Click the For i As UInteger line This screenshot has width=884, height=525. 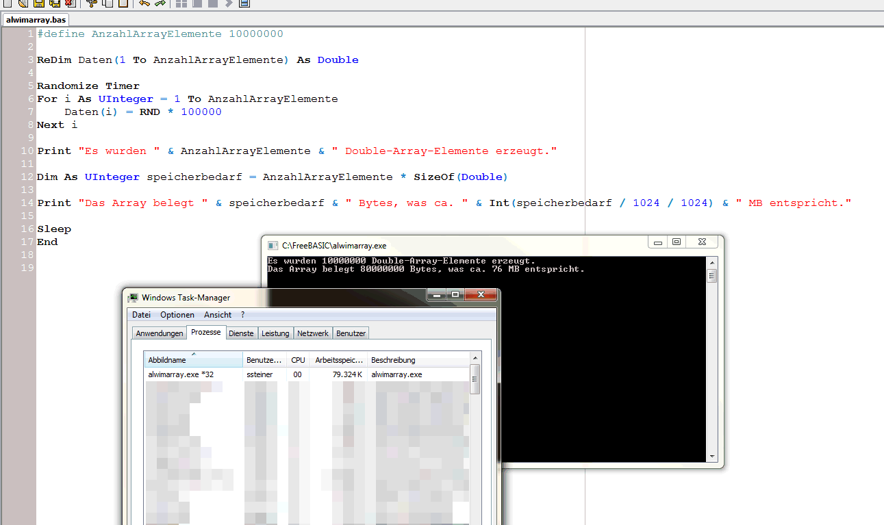click(x=188, y=99)
